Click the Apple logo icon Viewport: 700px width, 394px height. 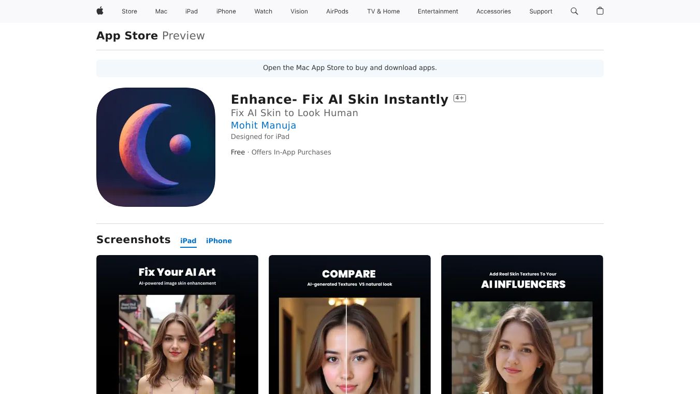[100, 11]
